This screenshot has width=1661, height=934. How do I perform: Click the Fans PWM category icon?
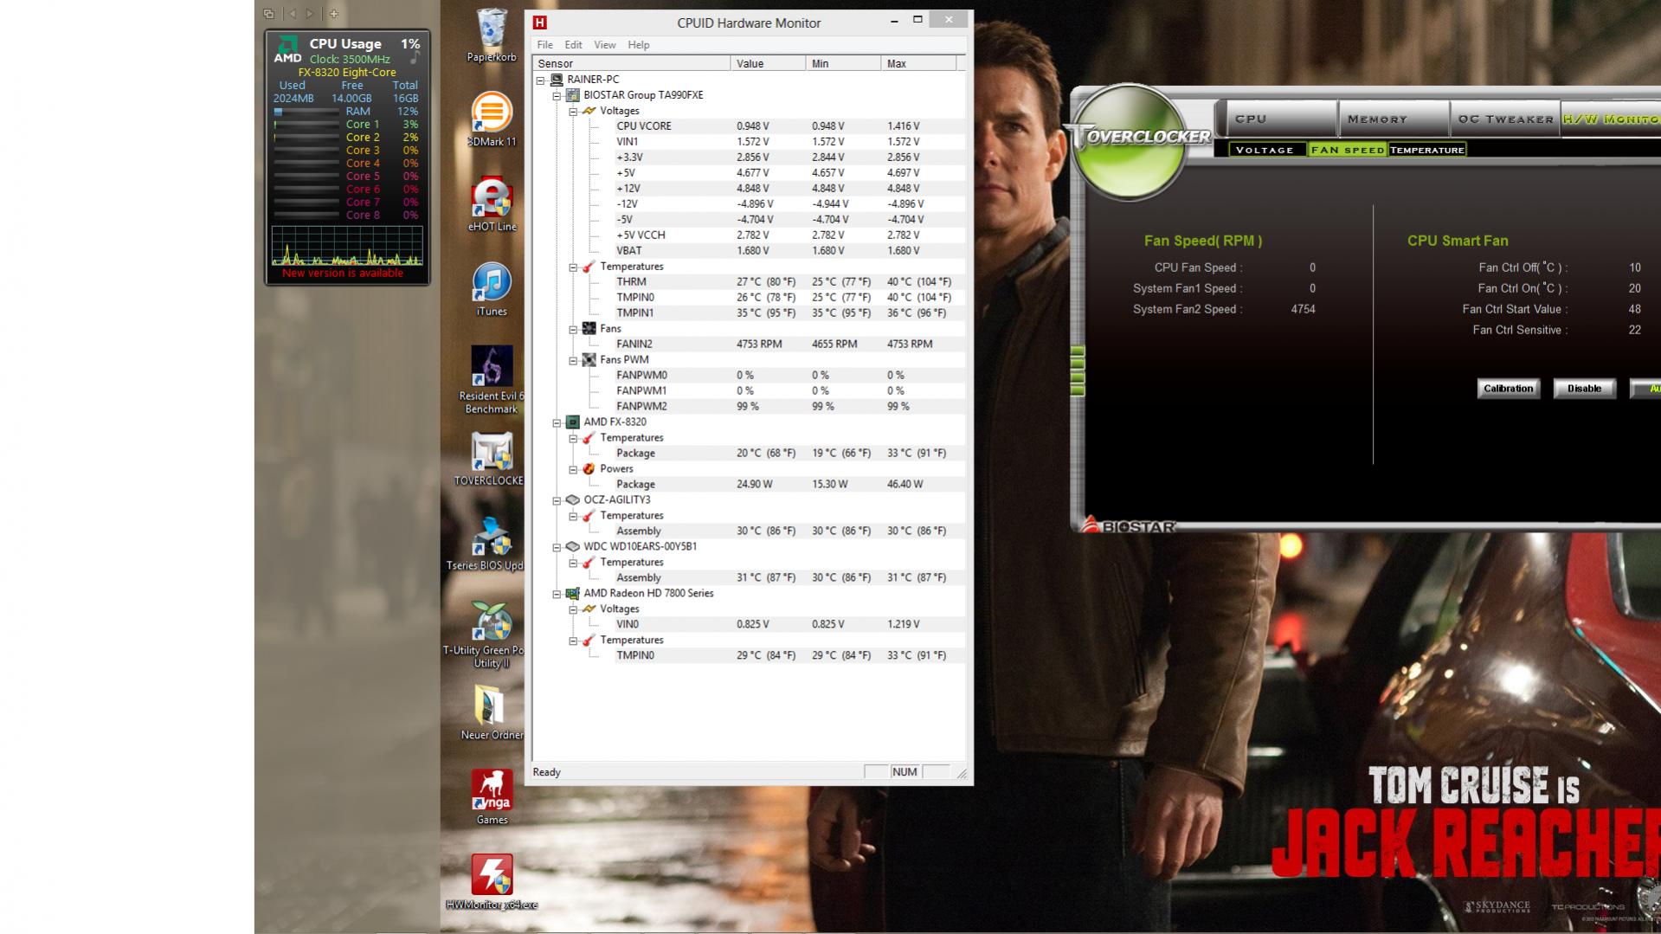589,360
